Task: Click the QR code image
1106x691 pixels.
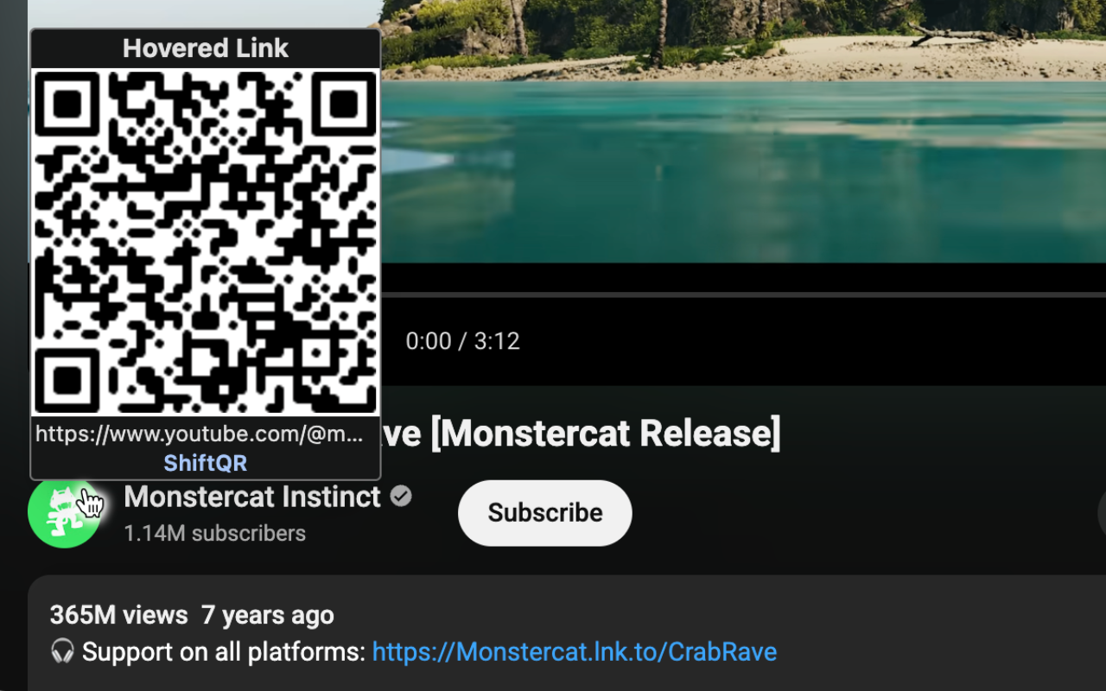Action: (x=206, y=242)
